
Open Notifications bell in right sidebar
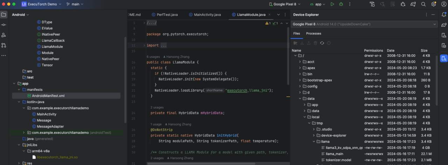[444, 15]
